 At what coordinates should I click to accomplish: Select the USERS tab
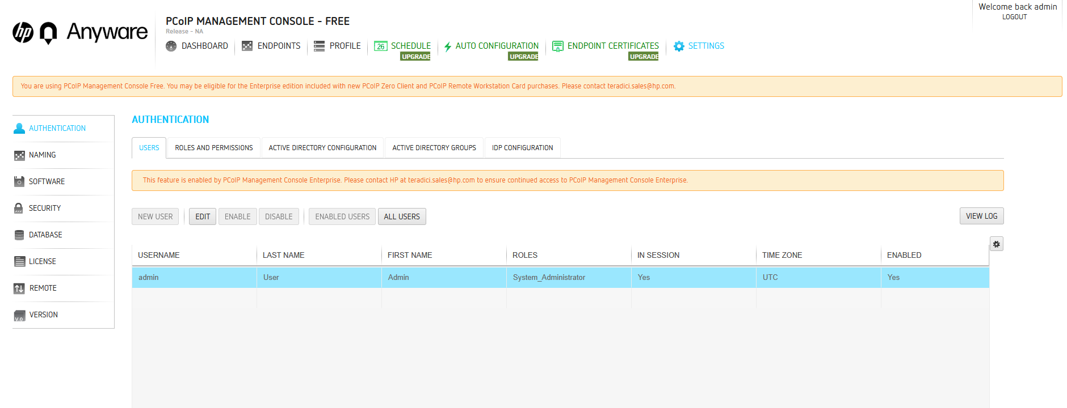pos(149,148)
